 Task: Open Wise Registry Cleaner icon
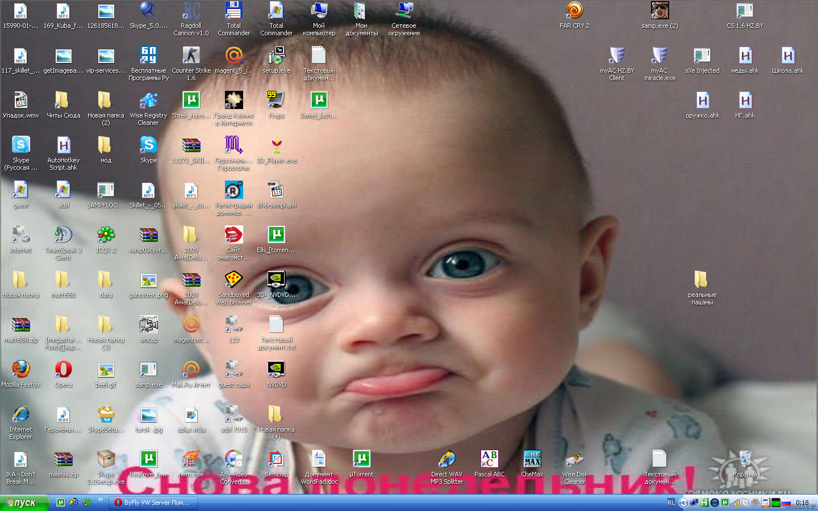click(148, 108)
